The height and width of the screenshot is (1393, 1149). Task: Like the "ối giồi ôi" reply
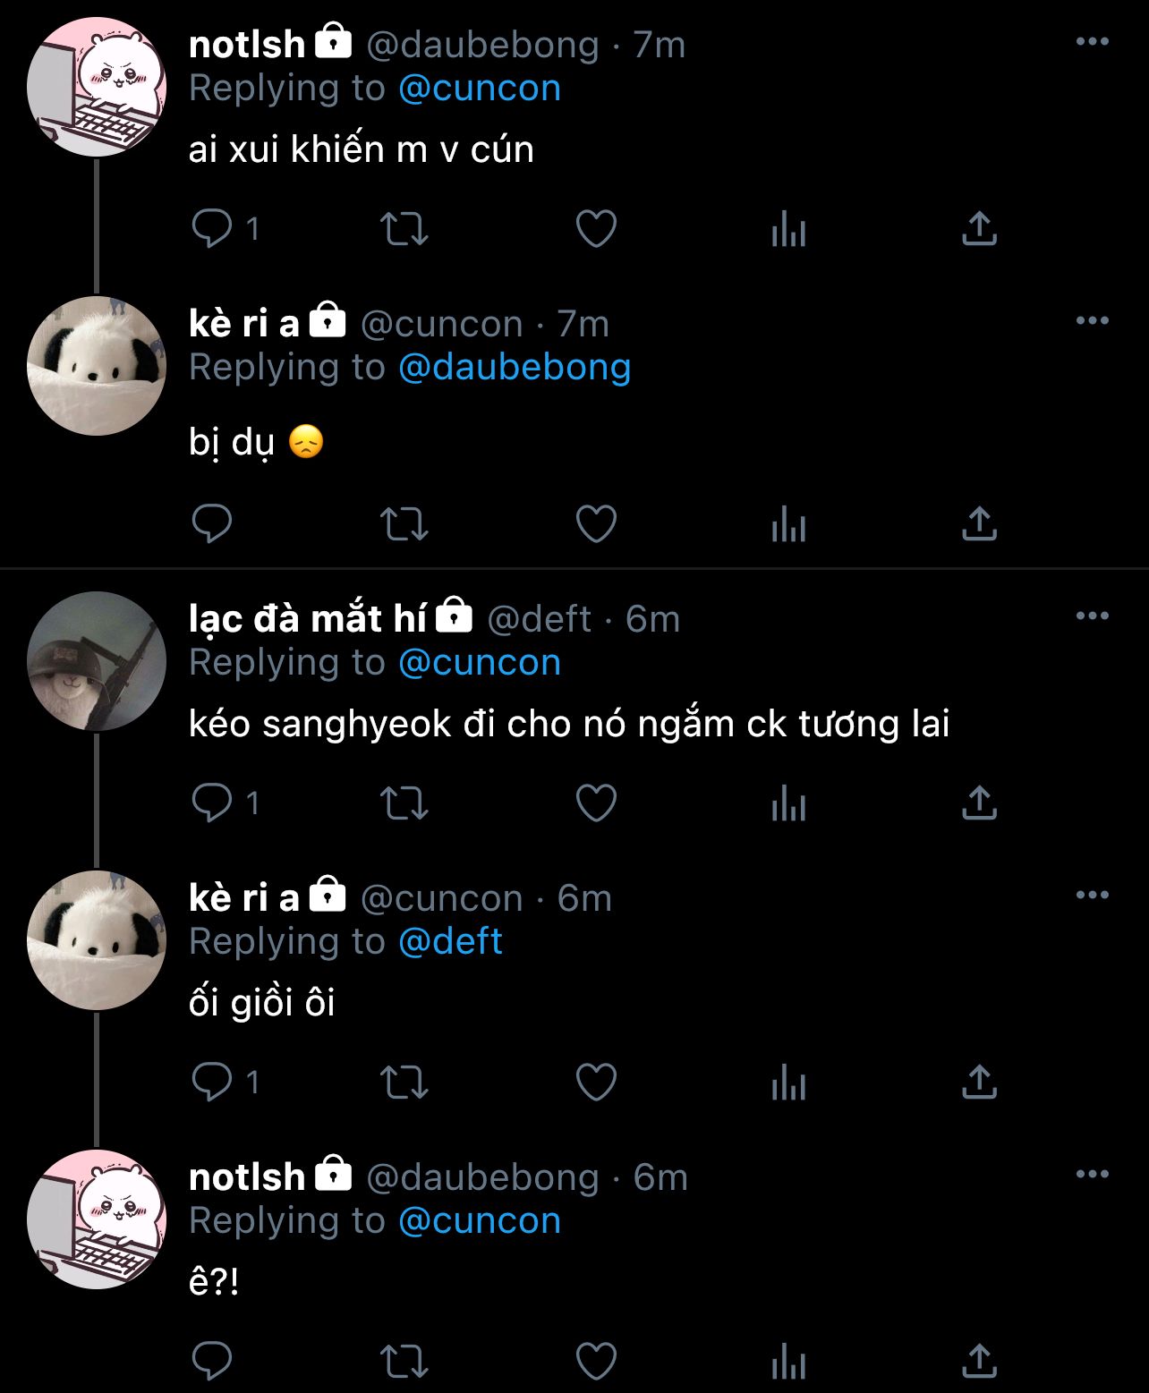[596, 1082]
